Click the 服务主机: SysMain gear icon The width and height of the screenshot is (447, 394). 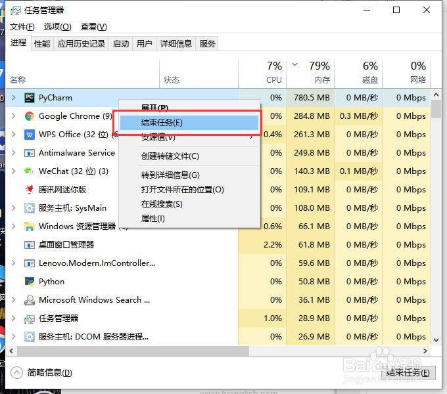(x=30, y=208)
